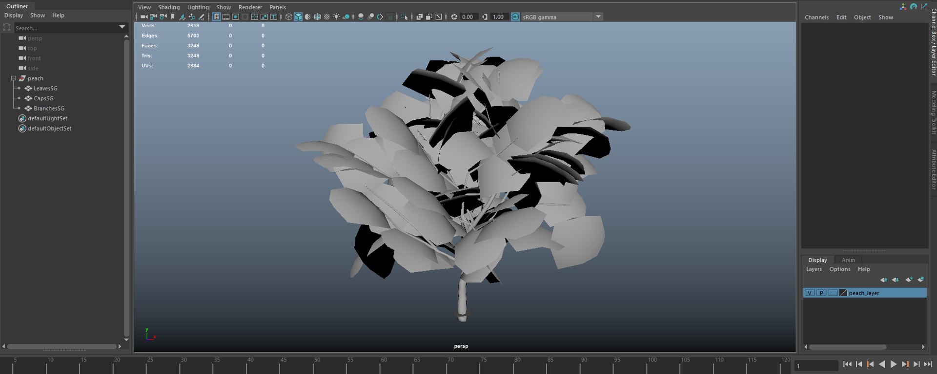The width and height of the screenshot is (937, 374).
Task: Toggle the viewport Grid display
Action: point(216,17)
